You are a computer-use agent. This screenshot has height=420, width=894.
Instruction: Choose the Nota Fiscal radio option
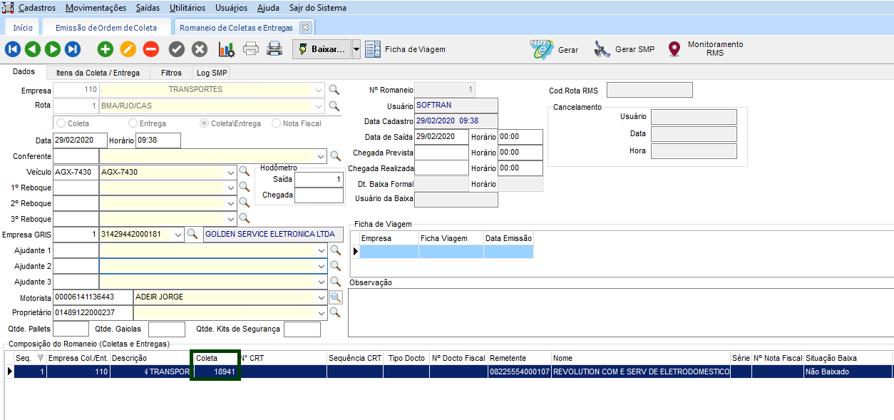277,123
